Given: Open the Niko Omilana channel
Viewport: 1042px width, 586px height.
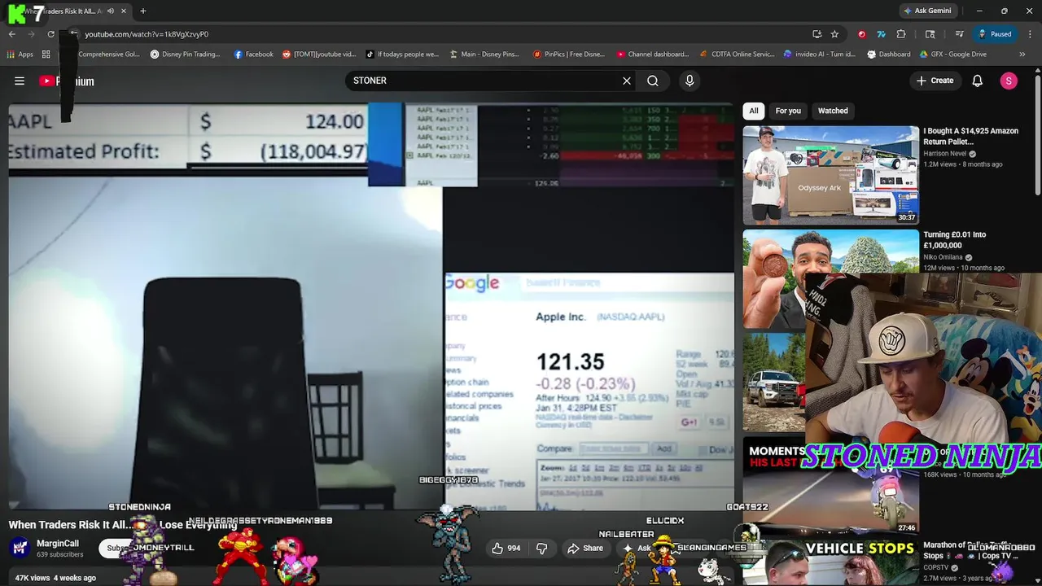Looking at the screenshot, I should (943, 257).
